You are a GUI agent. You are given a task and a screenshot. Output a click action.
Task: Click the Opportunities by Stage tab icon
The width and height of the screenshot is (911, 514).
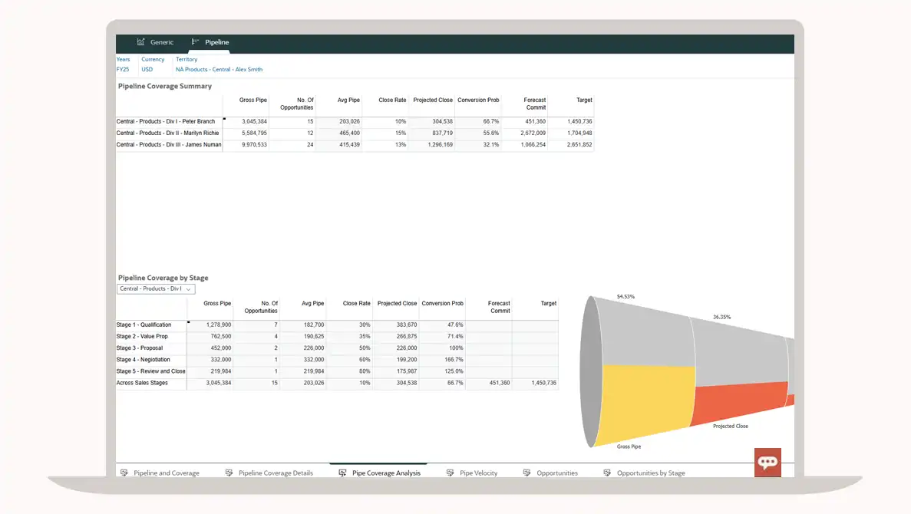608,473
